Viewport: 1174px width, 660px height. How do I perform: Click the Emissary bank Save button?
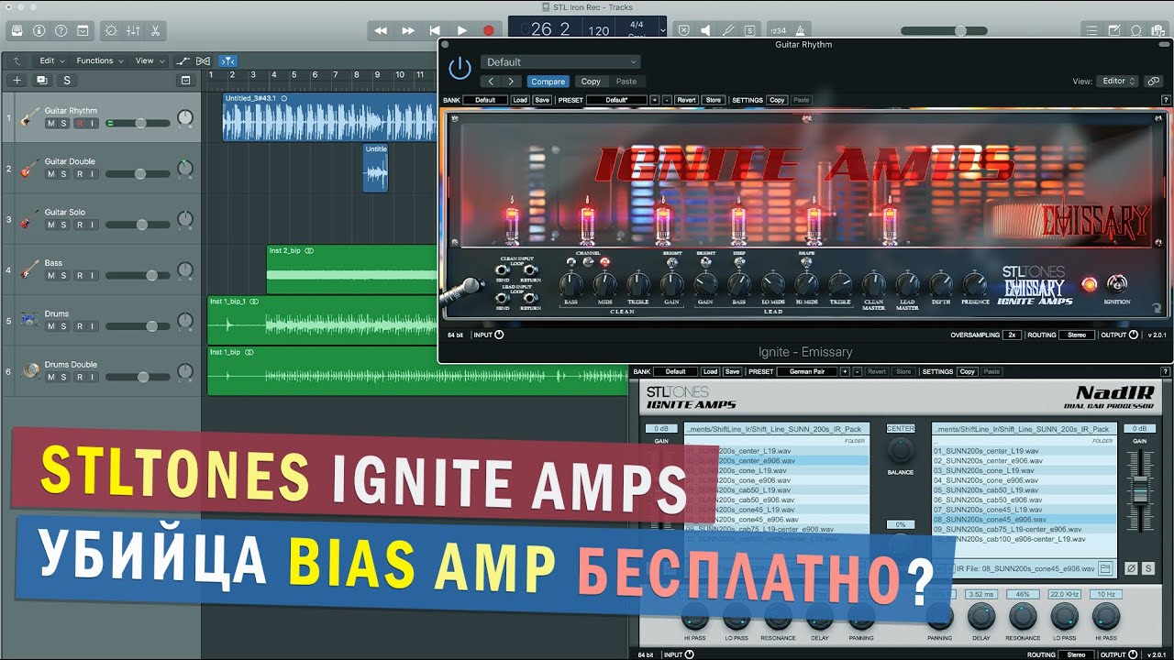(x=542, y=100)
